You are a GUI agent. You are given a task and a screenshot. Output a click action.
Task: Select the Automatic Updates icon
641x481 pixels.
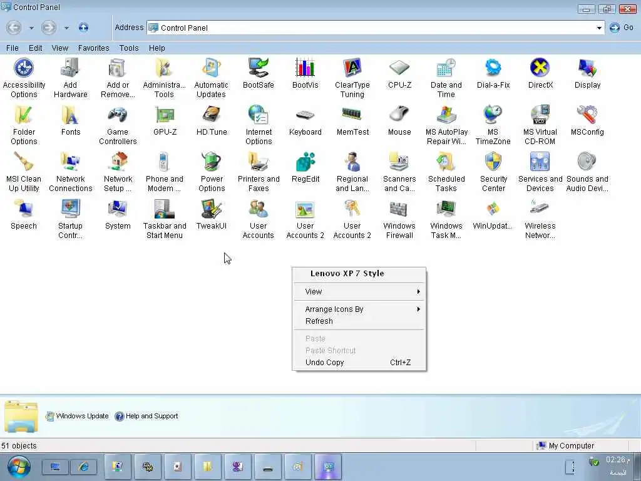pos(212,68)
